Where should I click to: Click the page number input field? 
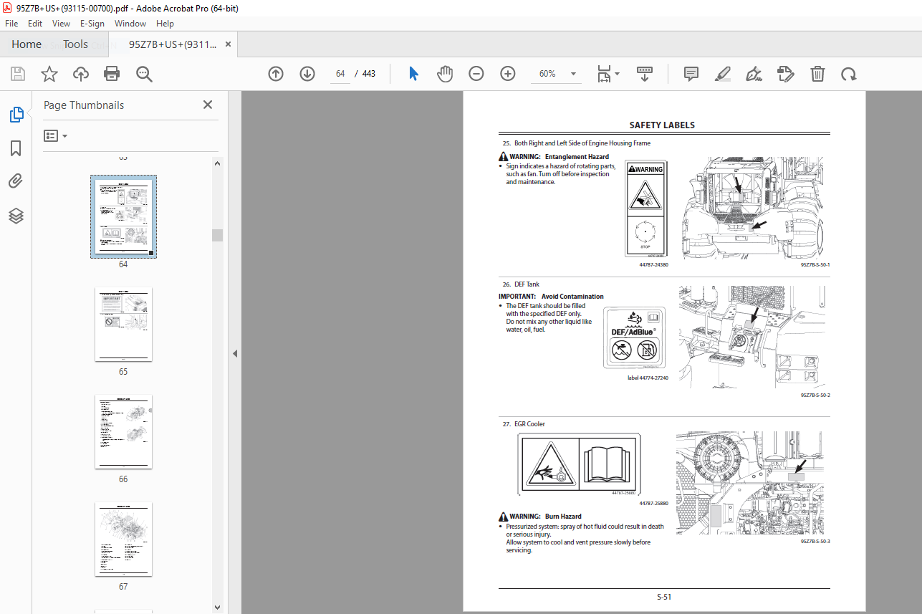340,74
